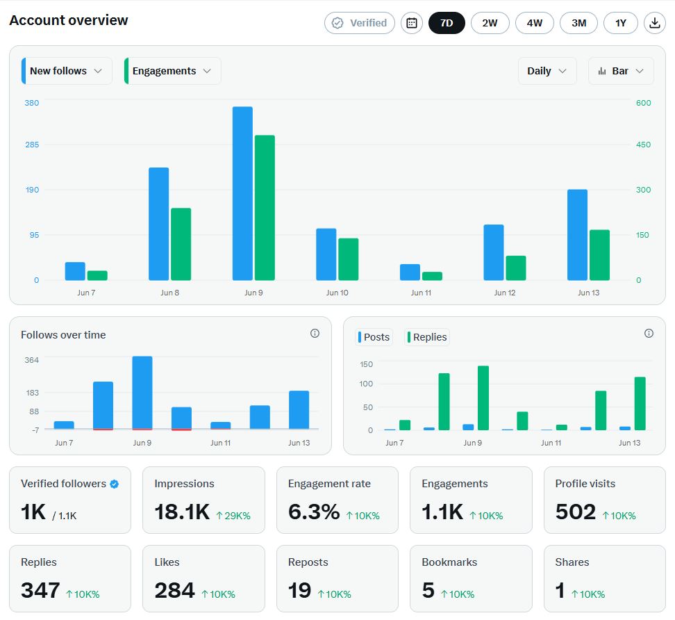
Task: Click the 380 label on the left axis
Action: (x=31, y=103)
